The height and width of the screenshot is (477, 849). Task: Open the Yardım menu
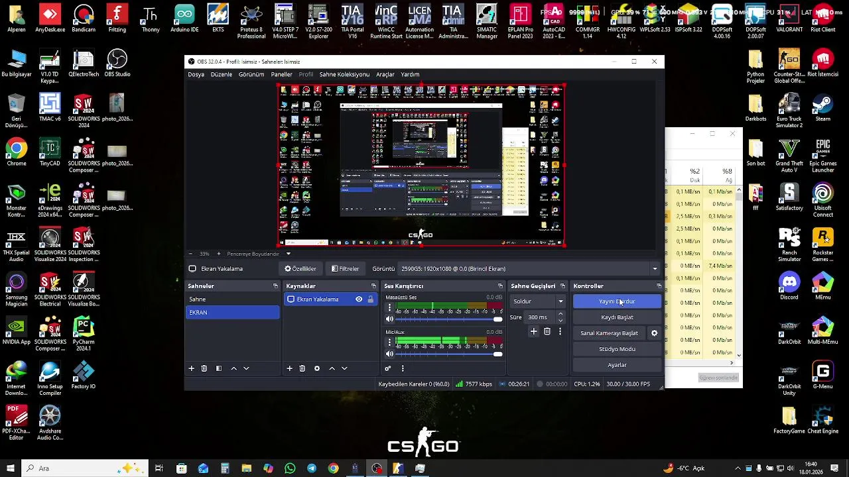410,74
